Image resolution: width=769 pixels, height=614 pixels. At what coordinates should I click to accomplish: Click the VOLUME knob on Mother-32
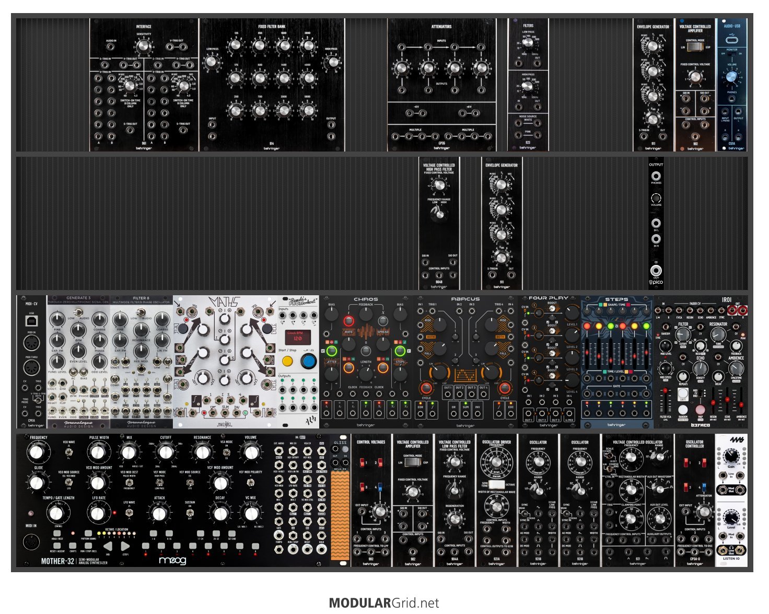tap(251, 453)
